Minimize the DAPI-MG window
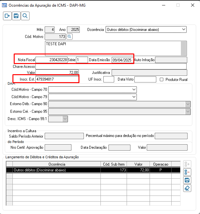Viewport: 200px width, 214px height. 164,5
